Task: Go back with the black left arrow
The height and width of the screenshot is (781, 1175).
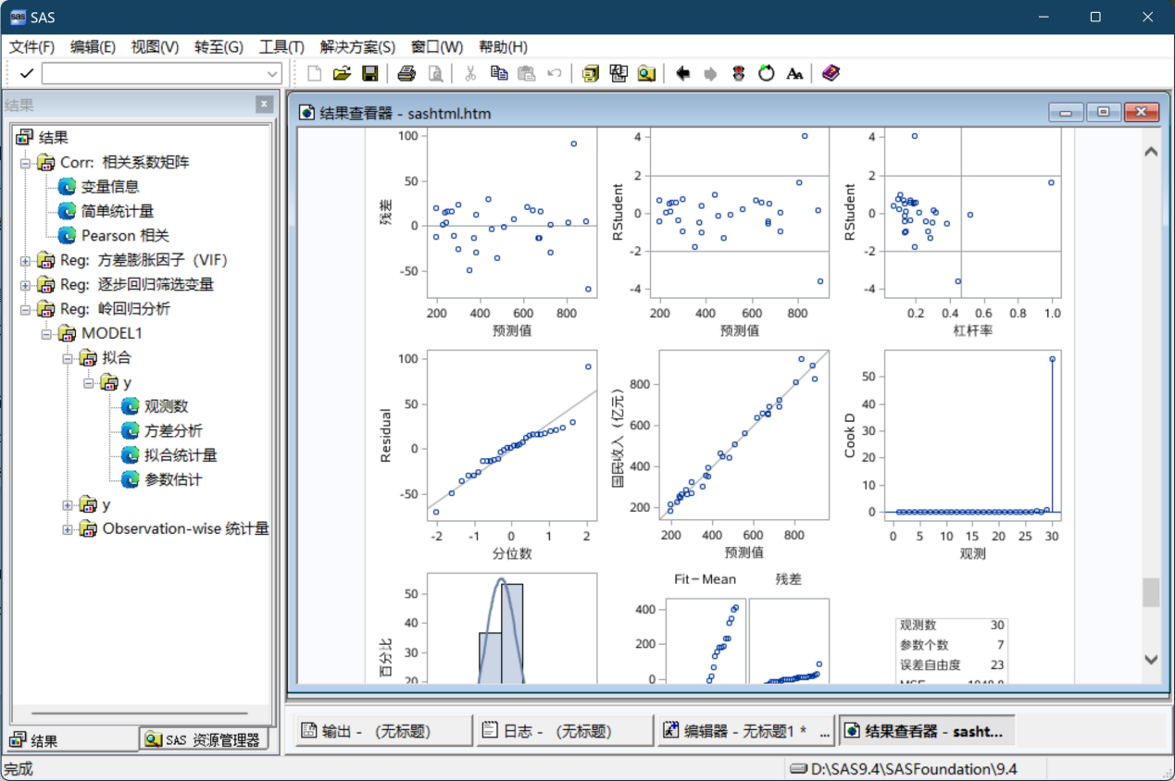Action: pyautogui.click(x=682, y=73)
